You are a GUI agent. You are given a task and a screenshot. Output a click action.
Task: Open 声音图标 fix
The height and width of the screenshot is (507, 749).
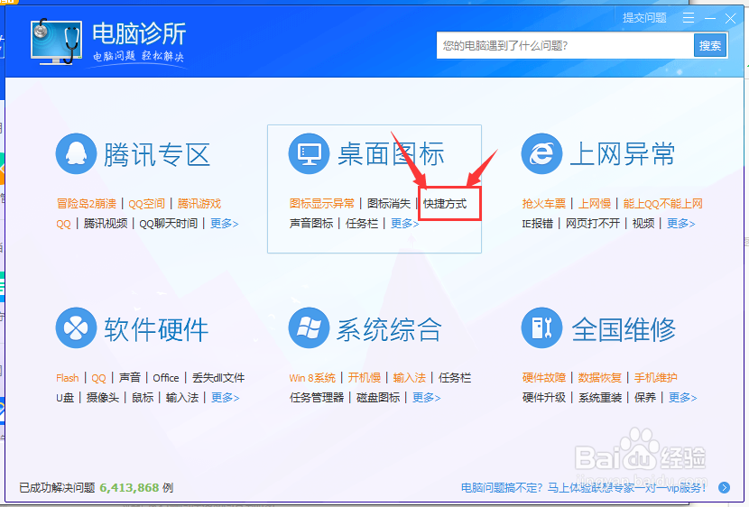pyautogui.click(x=311, y=224)
